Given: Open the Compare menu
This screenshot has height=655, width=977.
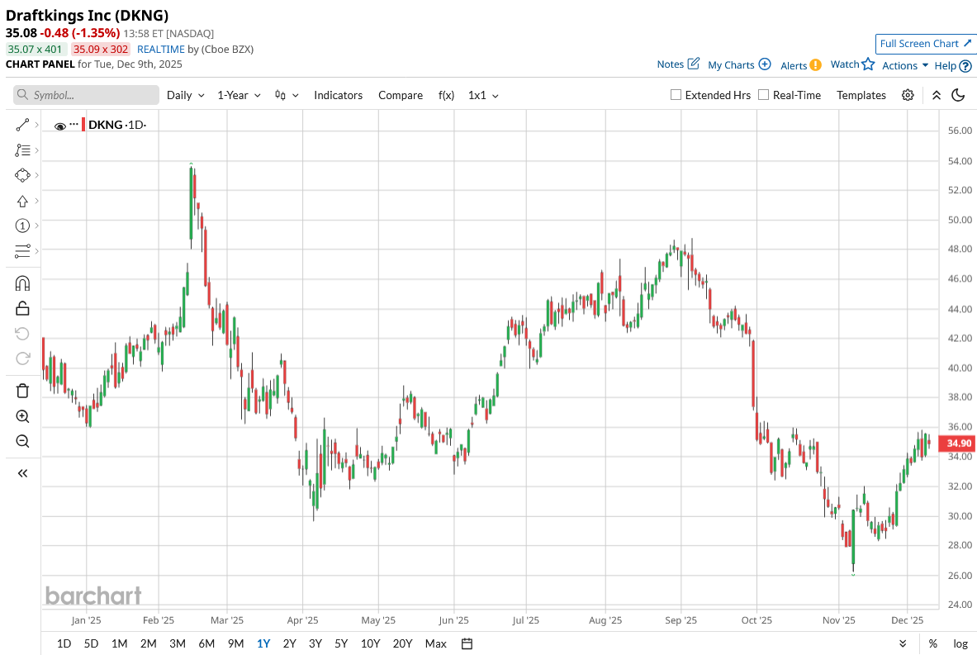Looking at the screenshot, I should pos(401,95).
